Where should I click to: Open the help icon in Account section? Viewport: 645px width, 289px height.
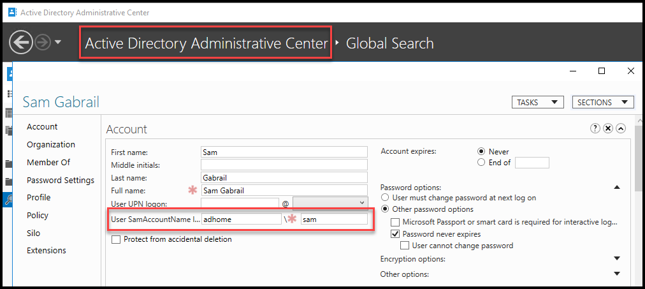click(595, 128)
